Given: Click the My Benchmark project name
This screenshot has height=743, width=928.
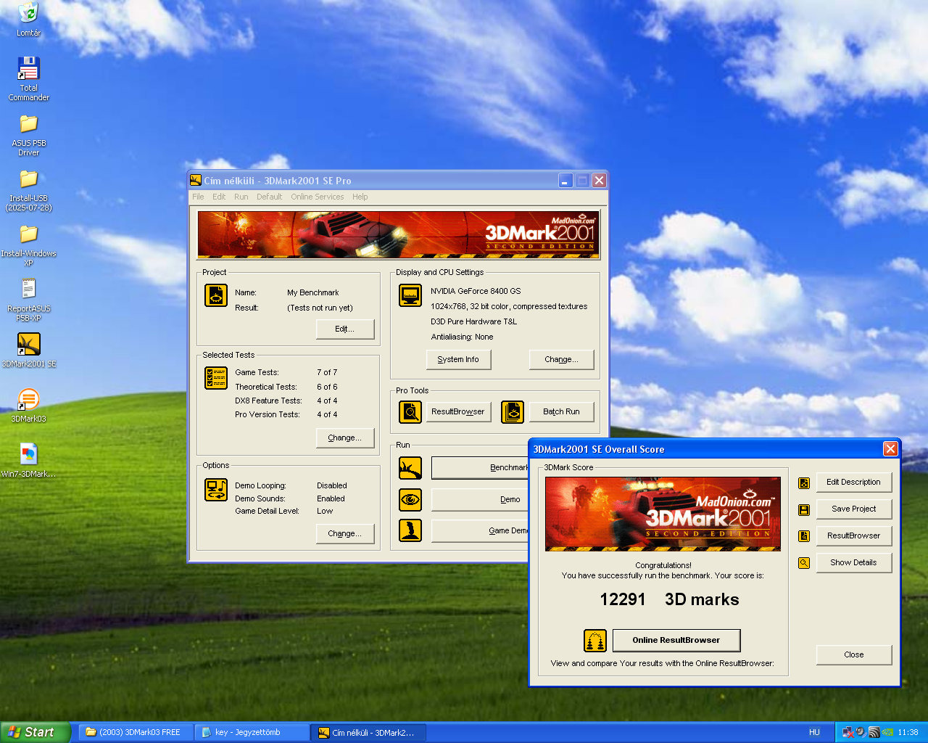Looking at the screenshot, I should click(x=312, y=292).
